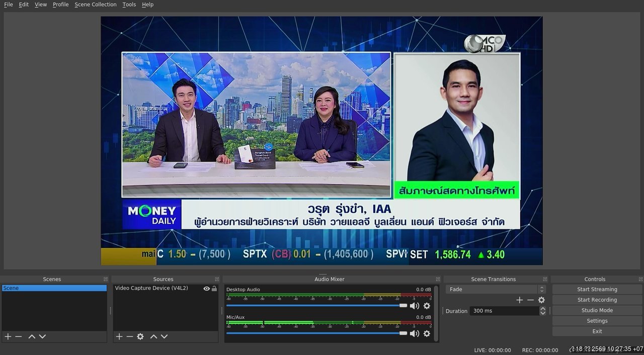This screenshot has width=644, height=355.
Task: Pop out the Audio Mixer dock
Action: click(437, 279)
